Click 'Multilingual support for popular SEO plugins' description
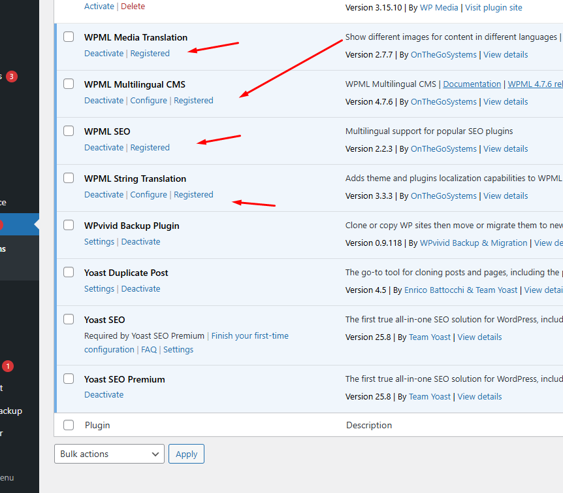Screen dimensions: 563x493 pos(429,131)
